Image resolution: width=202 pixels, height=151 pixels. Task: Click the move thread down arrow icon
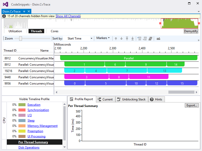[121, 39]
